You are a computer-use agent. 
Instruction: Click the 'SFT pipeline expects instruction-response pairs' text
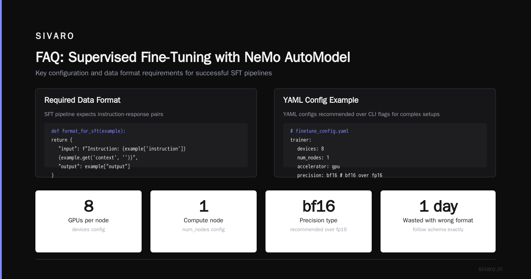coord(104,114)
